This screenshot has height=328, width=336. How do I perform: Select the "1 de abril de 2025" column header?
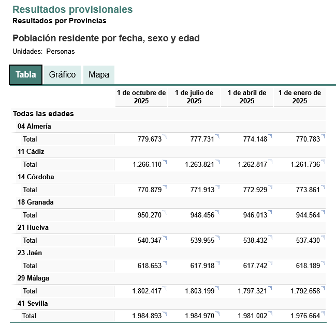coord(247,97)
